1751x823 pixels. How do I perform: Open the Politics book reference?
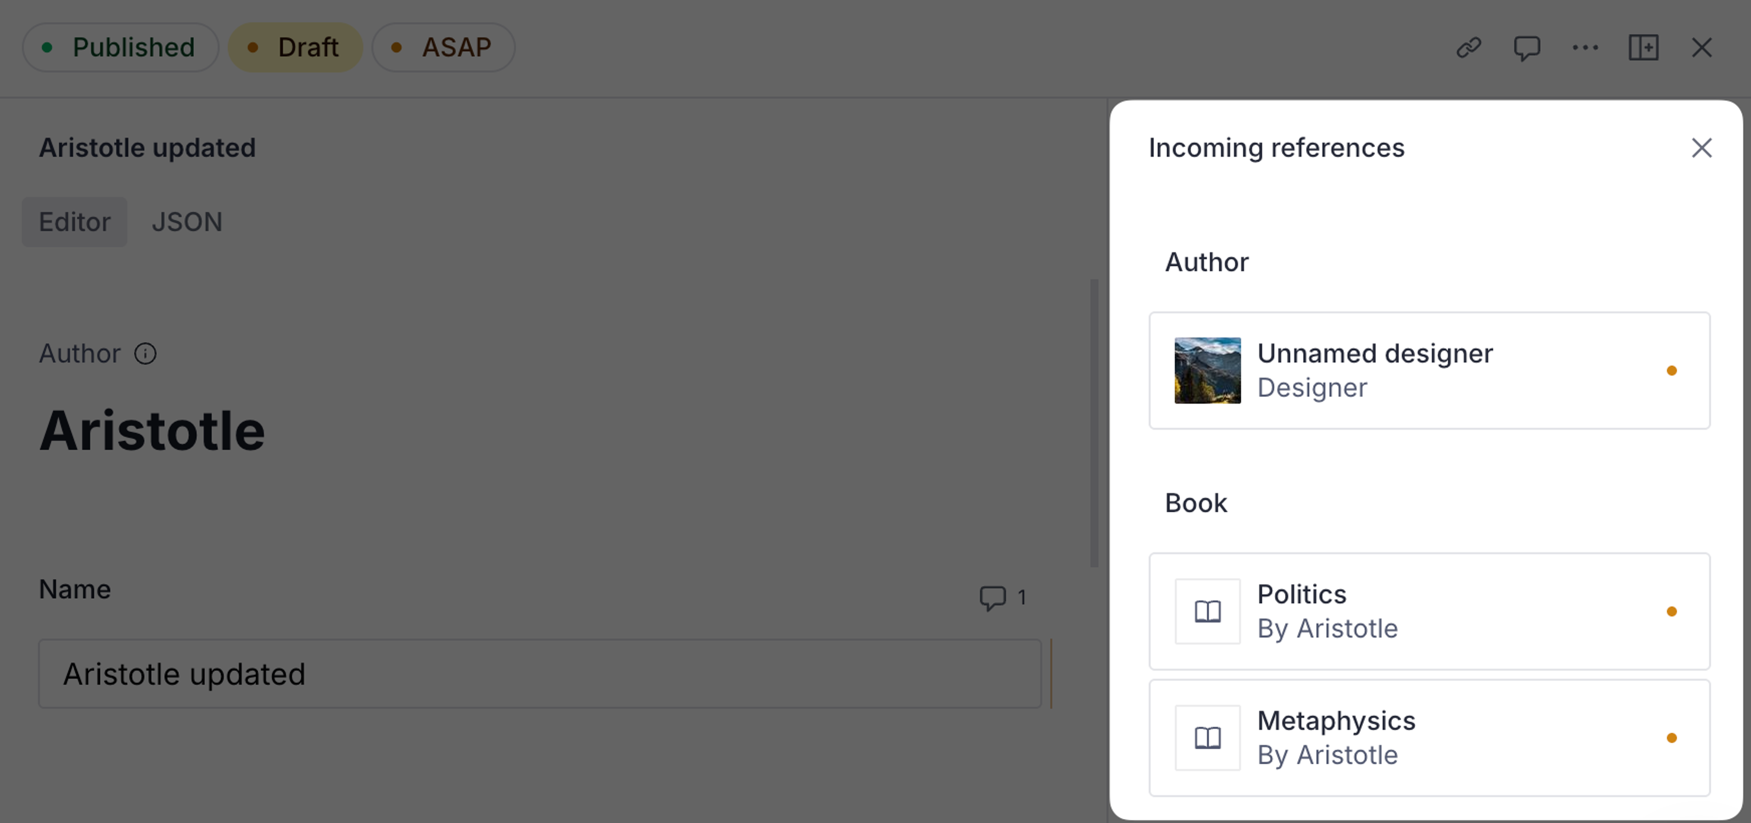pos(1427,611)
